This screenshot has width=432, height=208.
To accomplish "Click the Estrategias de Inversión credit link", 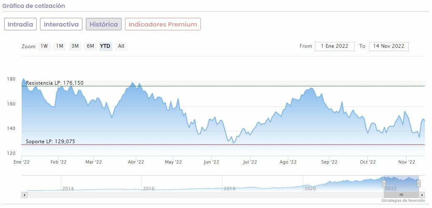I will click(403, 201).
